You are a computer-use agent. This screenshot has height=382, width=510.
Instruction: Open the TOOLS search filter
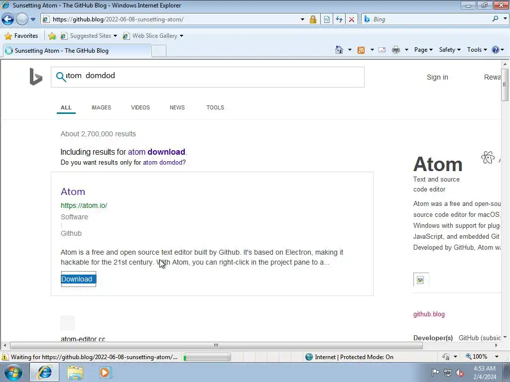215,107
